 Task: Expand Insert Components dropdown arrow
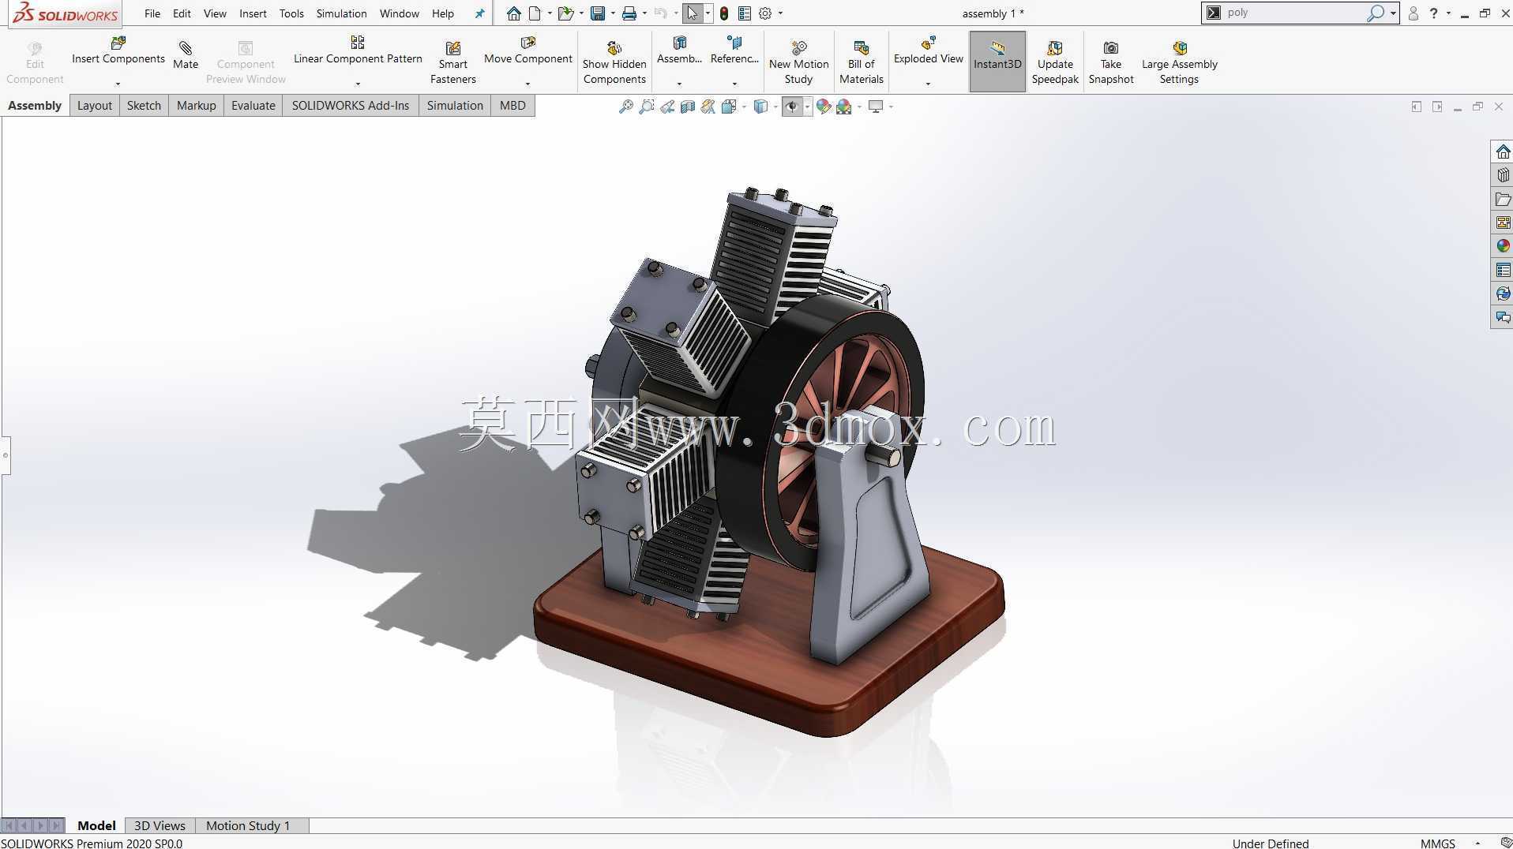(x=118, y=84)
